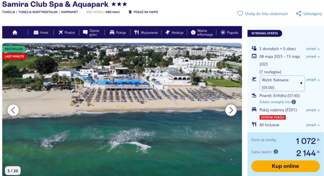Change the All Inclusive board option

[x=313, y=125]
